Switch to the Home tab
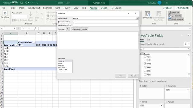 [x=13, y=8]
